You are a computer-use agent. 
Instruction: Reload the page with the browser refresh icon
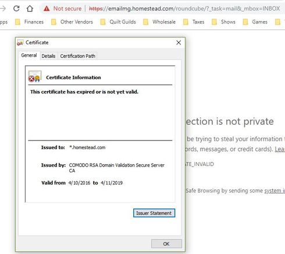(16, 8)
